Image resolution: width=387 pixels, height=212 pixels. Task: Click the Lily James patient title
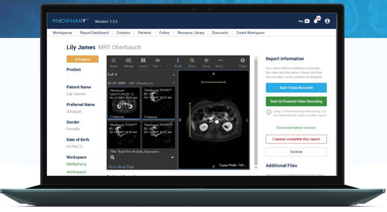(81, 47)
